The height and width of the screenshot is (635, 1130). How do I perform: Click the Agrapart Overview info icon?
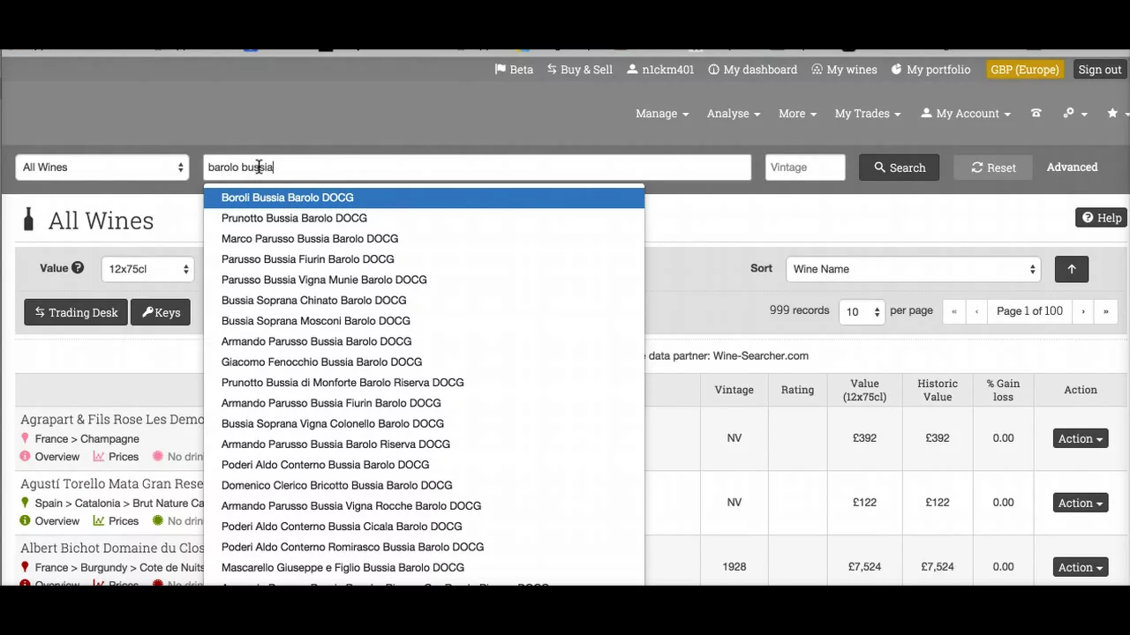[x=26, y=457]
